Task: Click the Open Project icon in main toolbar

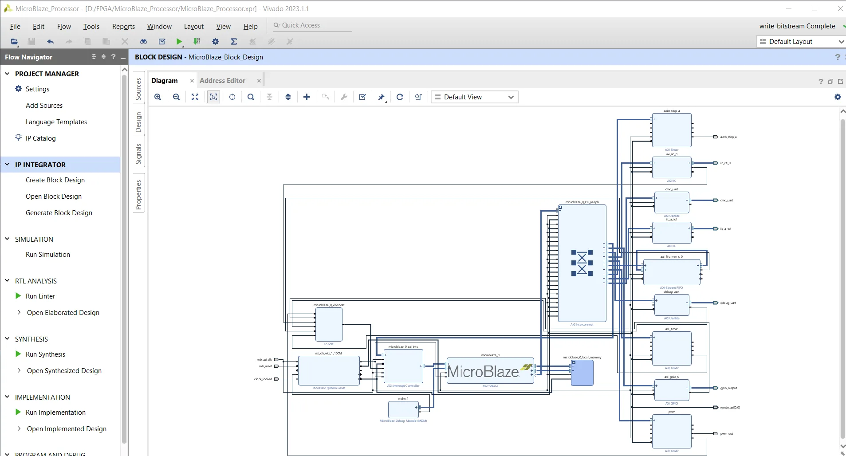Action: point(14,42)
